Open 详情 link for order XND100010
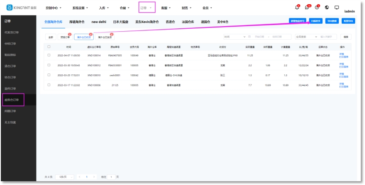Image resolution: width=365 pixels, height=185 pixels. click(x=341, y=74)
